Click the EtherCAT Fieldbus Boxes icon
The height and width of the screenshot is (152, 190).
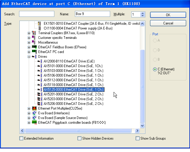tap(34, 47)
